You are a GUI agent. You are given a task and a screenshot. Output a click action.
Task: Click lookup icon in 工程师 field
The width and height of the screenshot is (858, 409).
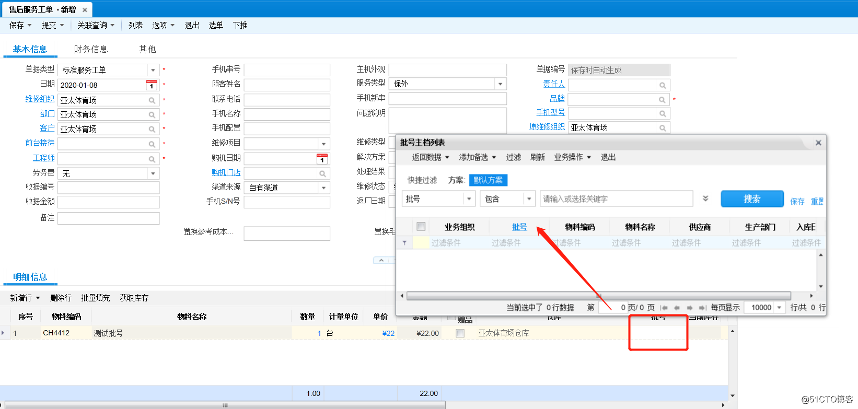pos(152,159)
